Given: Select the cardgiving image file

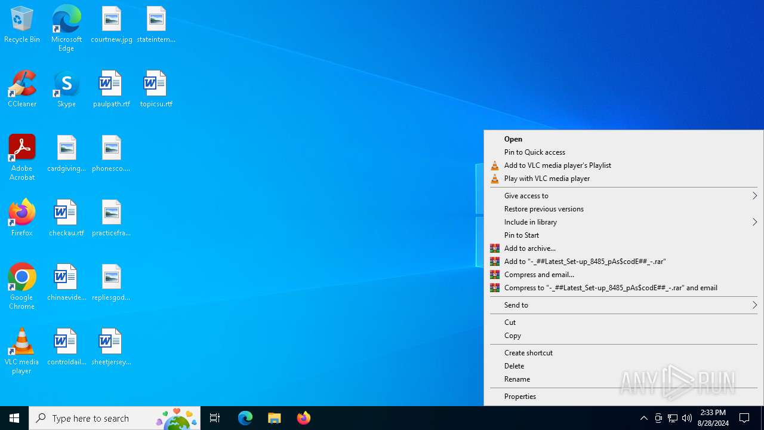Looking at the screenshot, I should 66,154.
